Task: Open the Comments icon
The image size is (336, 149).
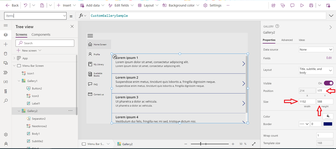Action: click(x=292, y=5)
